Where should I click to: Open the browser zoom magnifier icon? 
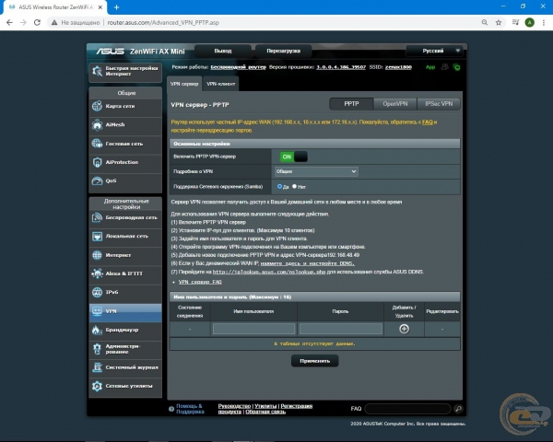coord(485,22)
